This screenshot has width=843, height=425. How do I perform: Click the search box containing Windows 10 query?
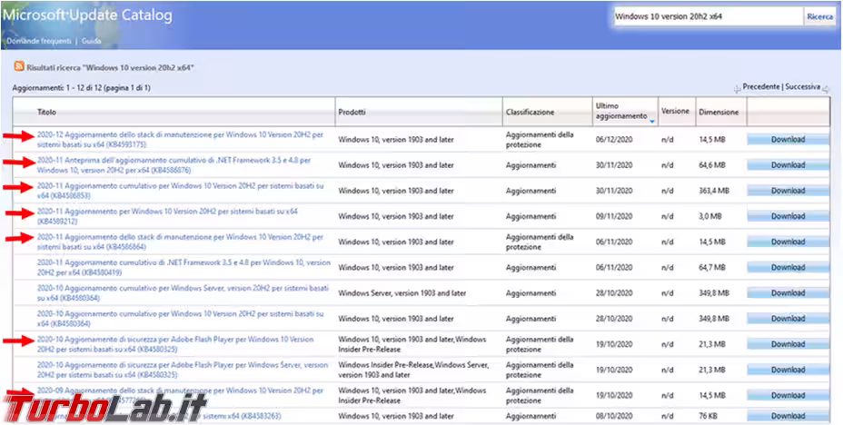click(707, 16)
